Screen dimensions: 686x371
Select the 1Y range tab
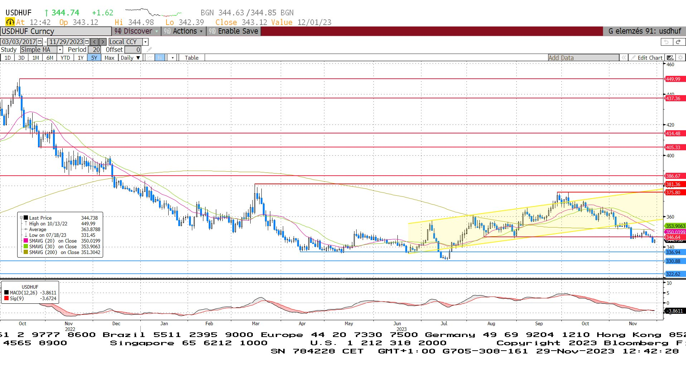click(x=81, y=58)
